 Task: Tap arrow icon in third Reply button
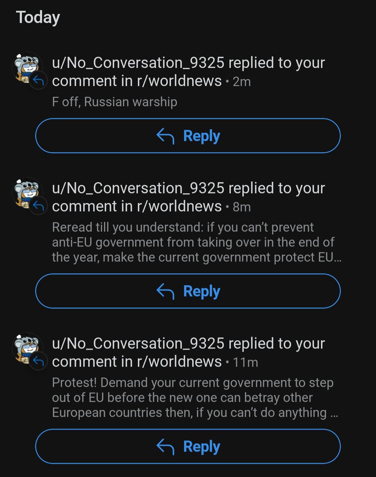[165, 446]
